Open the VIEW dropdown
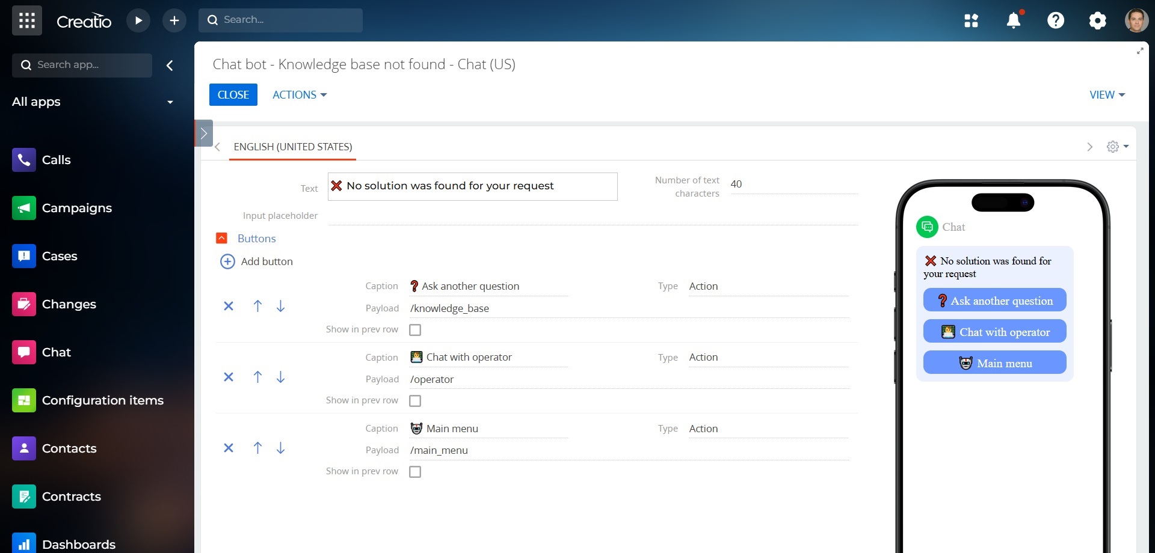The width and height of the screenshot is (1155, 553). click(x=1107, y=95)
